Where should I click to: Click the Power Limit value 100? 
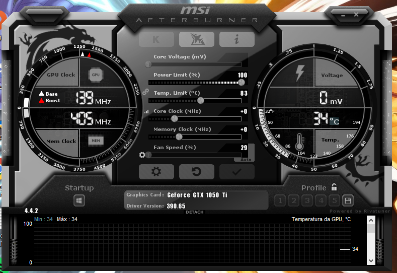[x=243, y=75]
